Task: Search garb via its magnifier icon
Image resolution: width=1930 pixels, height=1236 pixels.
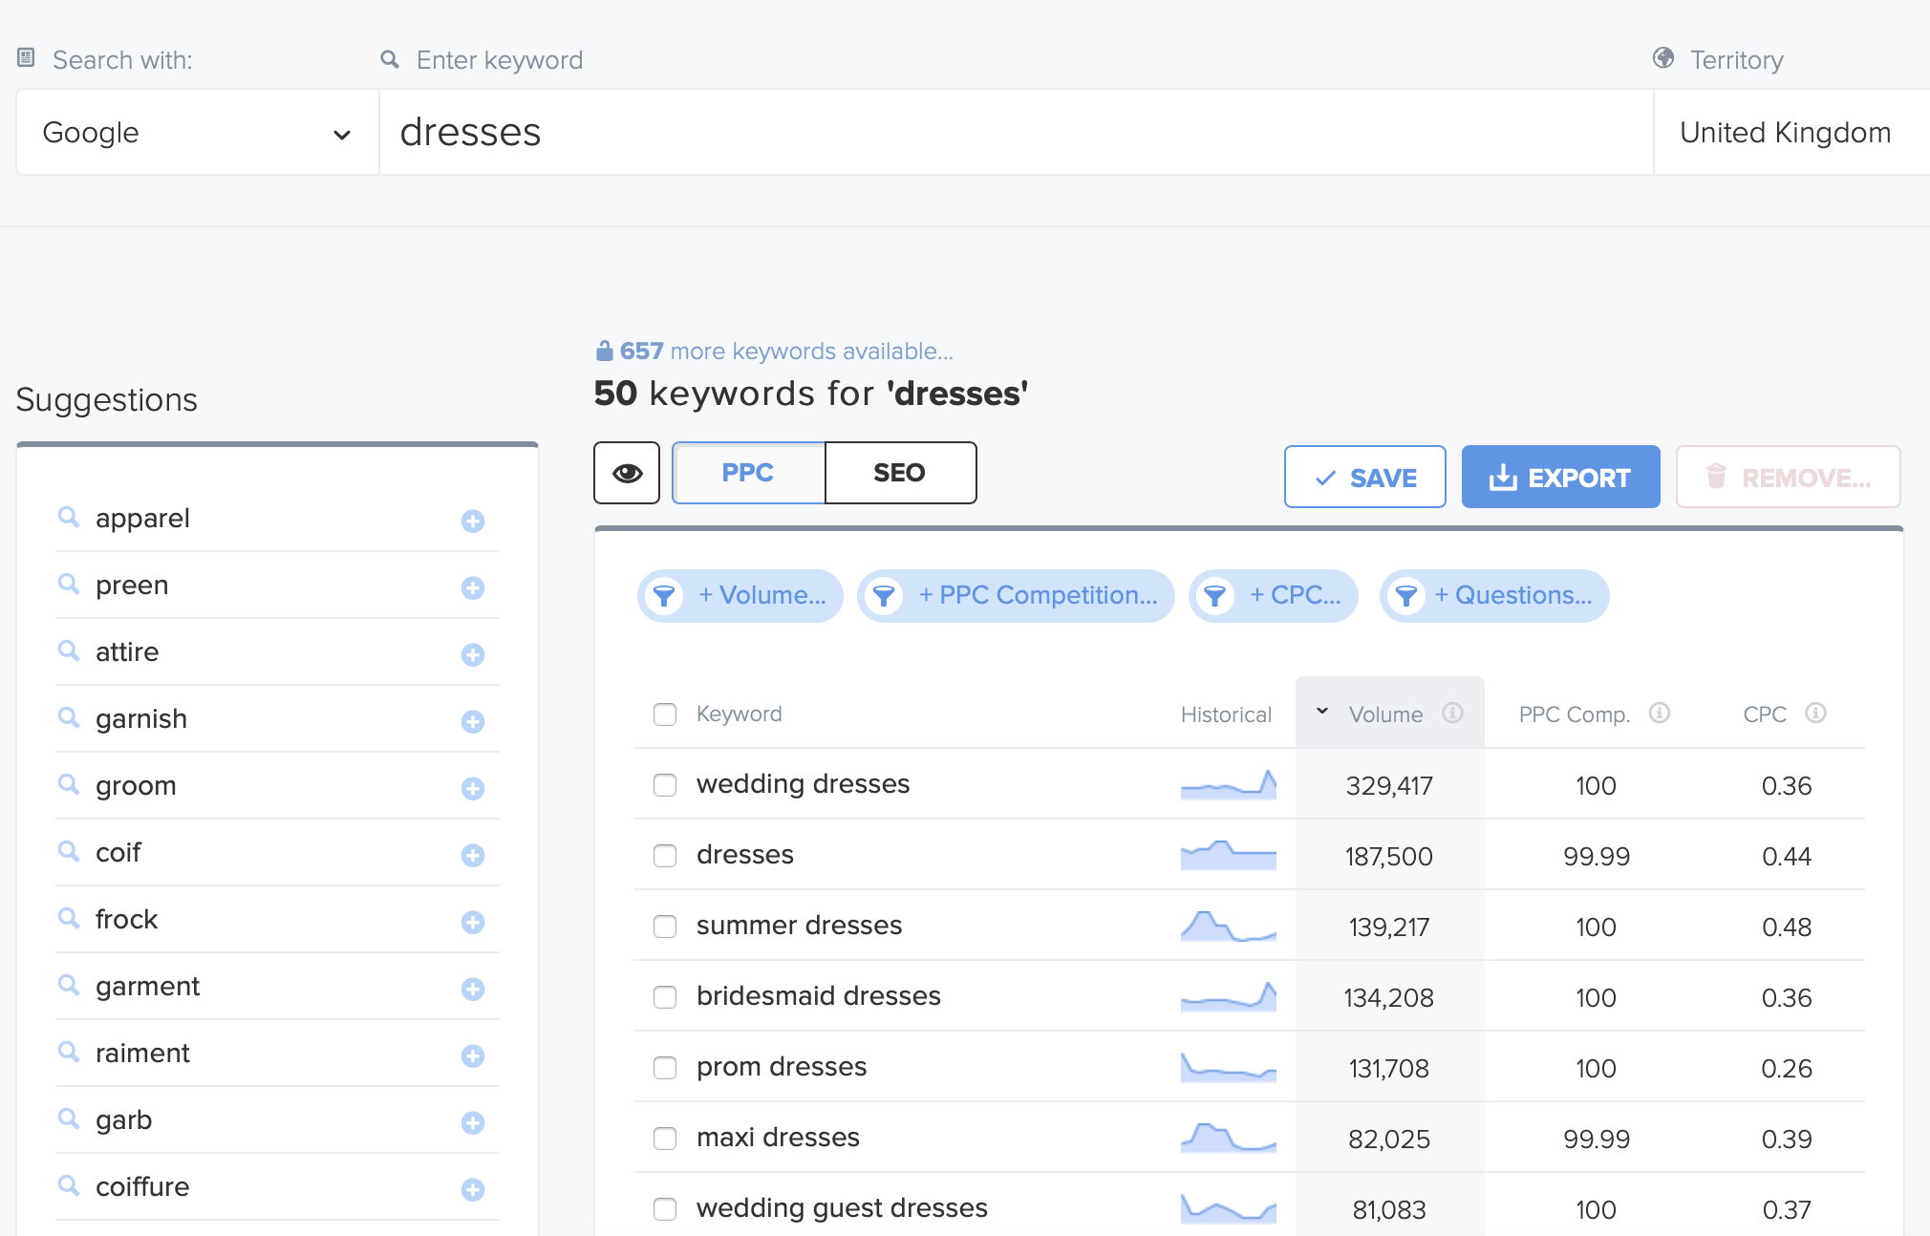Action: [x=69, y=1119]
